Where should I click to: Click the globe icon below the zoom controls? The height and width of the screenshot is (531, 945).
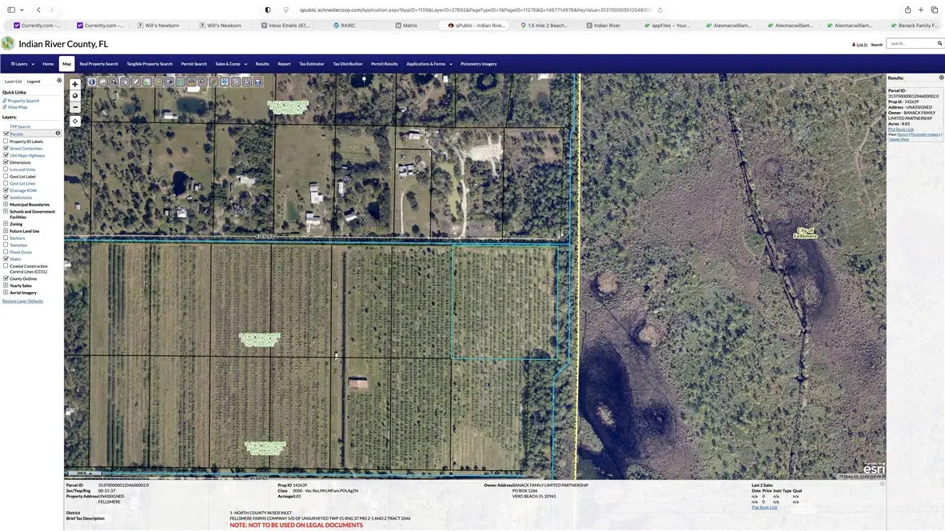(74, 95)
